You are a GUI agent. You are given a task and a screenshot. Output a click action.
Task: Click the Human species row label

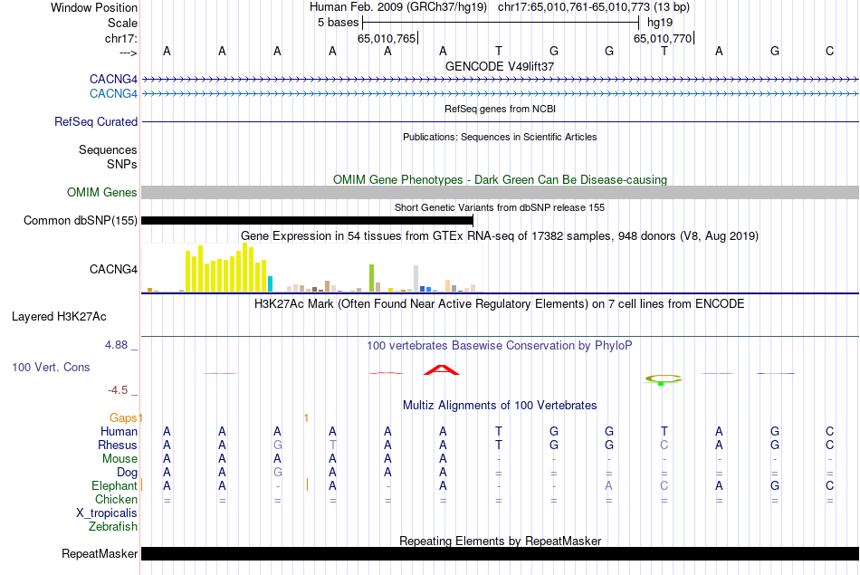coord(119,432)
